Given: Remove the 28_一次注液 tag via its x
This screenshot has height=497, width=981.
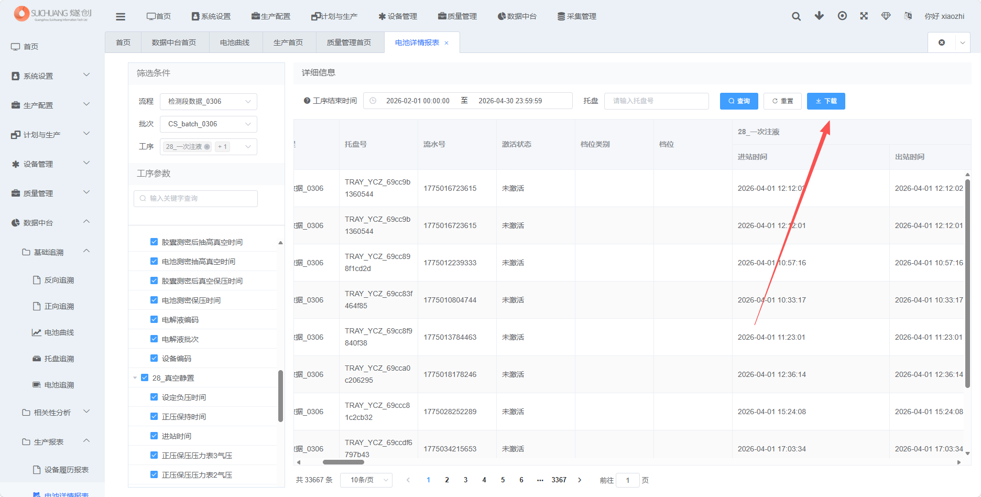Looking at the screenshot, I should 207,147.
